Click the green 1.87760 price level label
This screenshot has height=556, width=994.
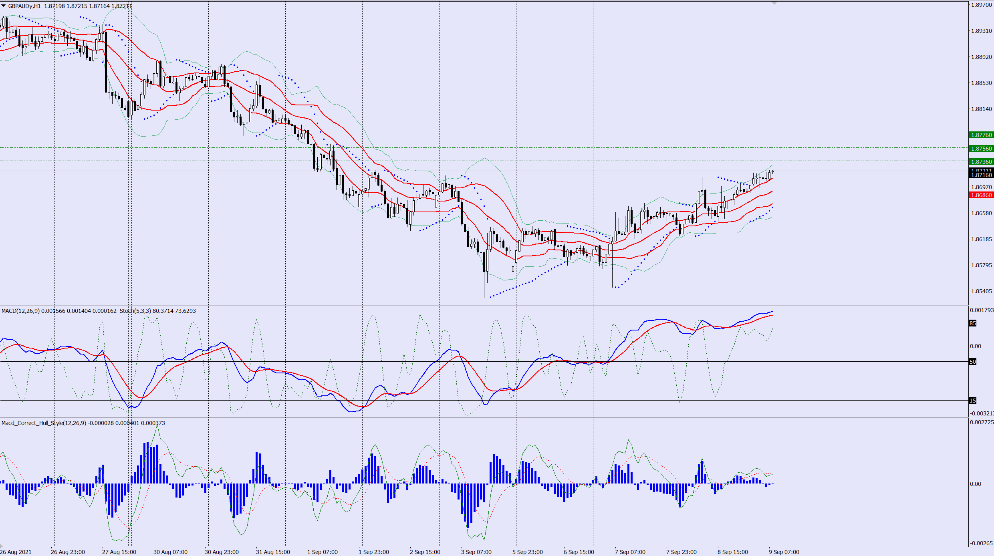pyautogui.click(x=981, y=135)
